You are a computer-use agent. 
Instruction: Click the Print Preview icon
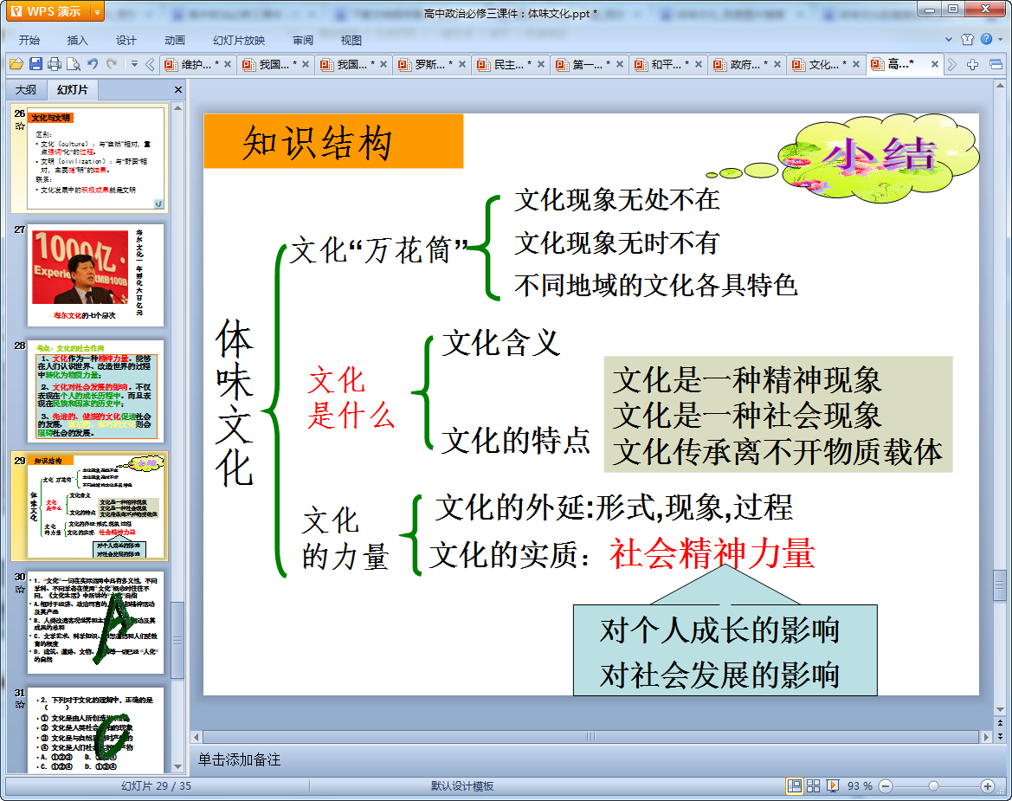(74, 64)
